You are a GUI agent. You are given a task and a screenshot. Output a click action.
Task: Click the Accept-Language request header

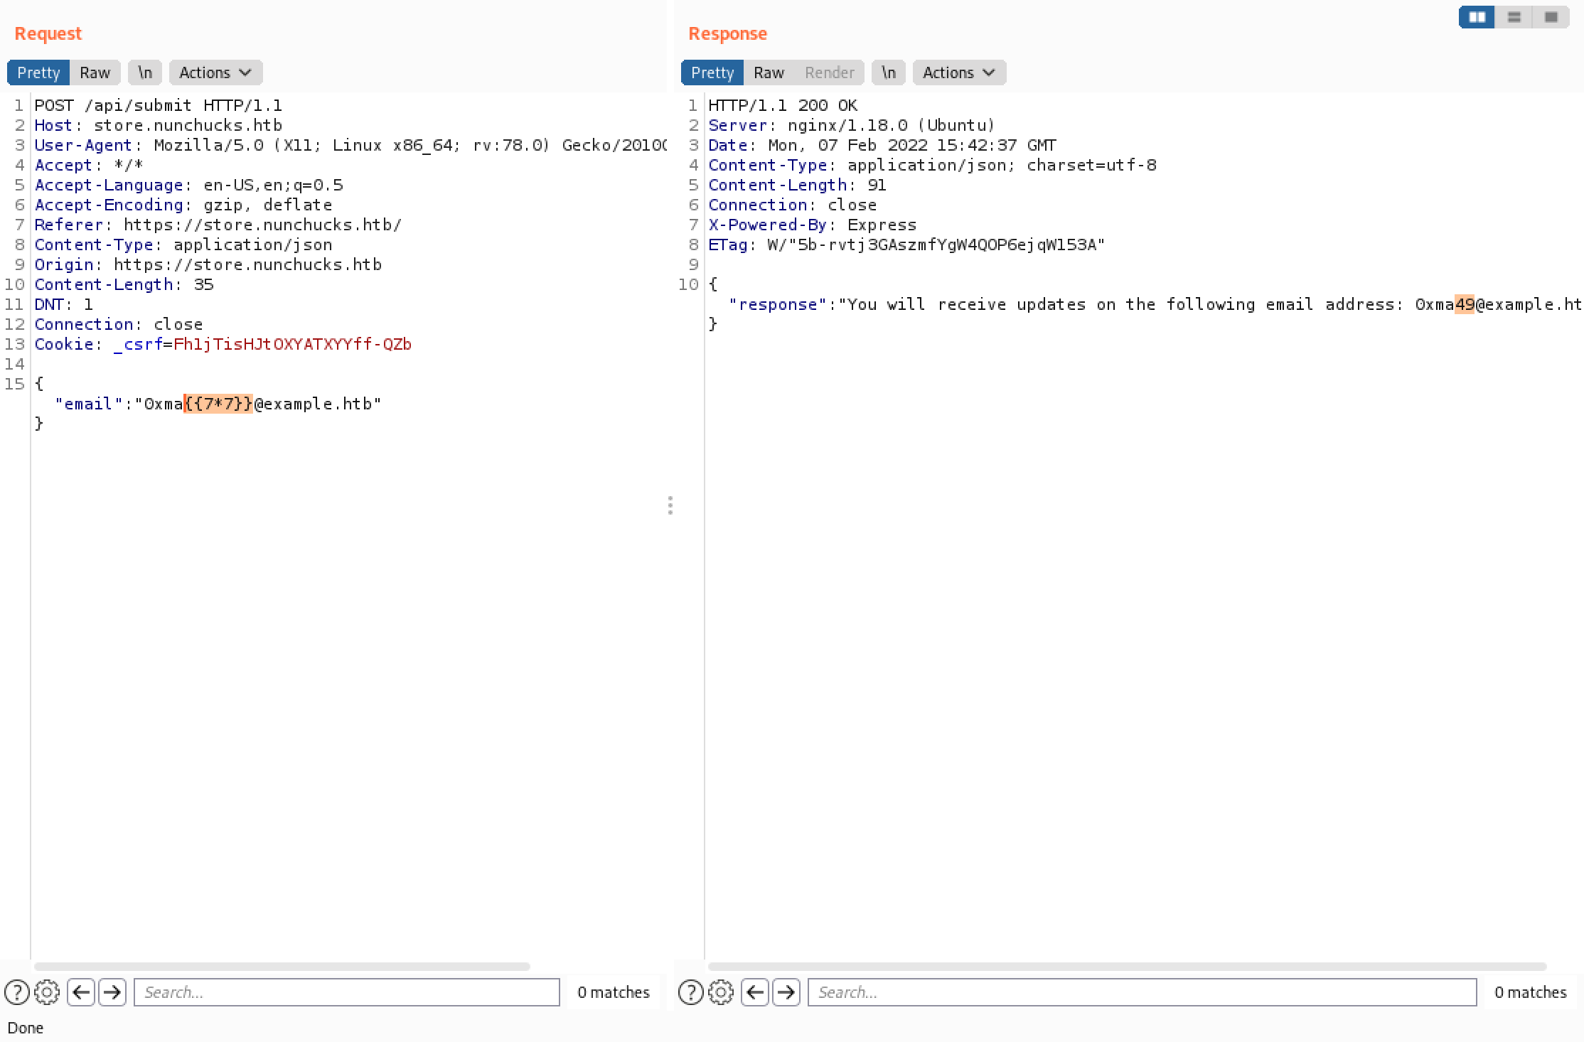click(x=188, y=185)
